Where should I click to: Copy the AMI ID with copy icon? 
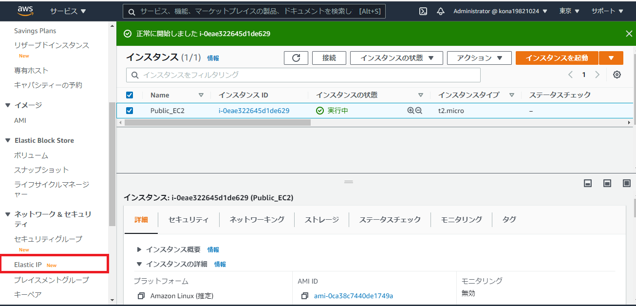coord(305,296)
